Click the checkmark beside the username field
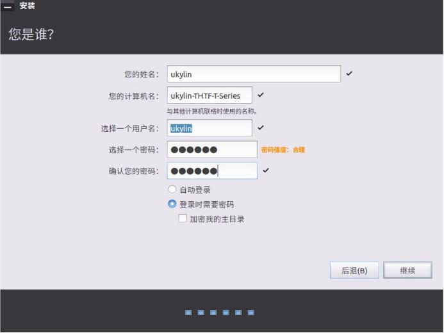The width and height of the screenshot is (444, 333). (261, 128)
